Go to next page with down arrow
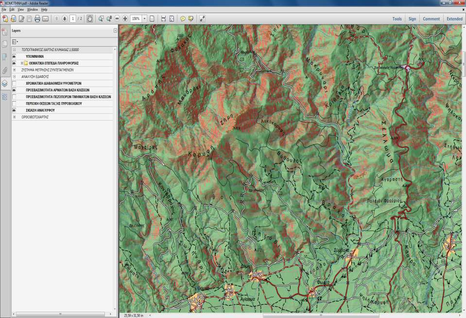Image resolution: width=466 pixels, height=318 pixels. pos(65,19)
